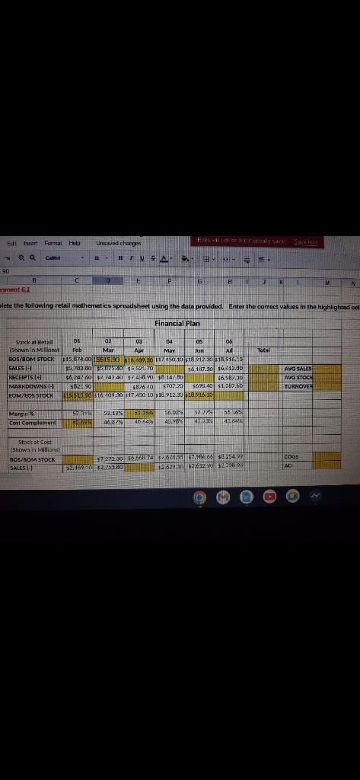Select the yellow Feb BOS/BOM stock-at-cost cell
Screen dimensions: 360x780
78,459
